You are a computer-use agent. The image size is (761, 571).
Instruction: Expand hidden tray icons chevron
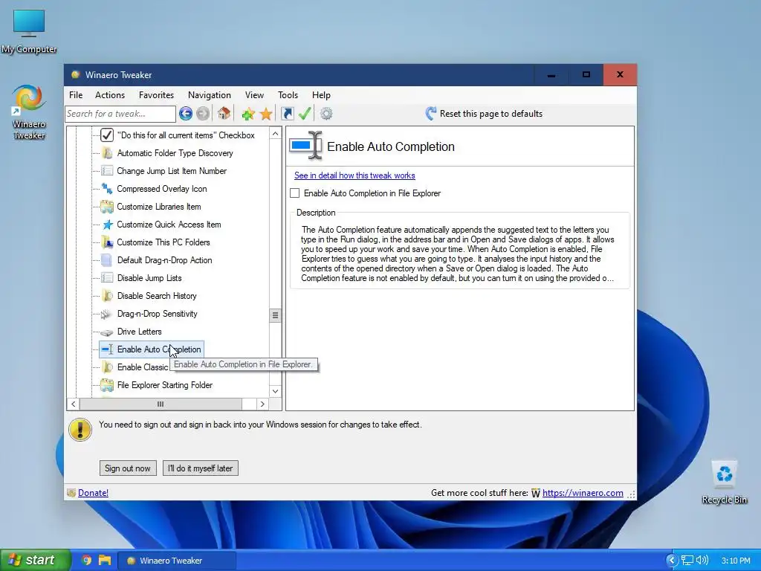(672, 561)
